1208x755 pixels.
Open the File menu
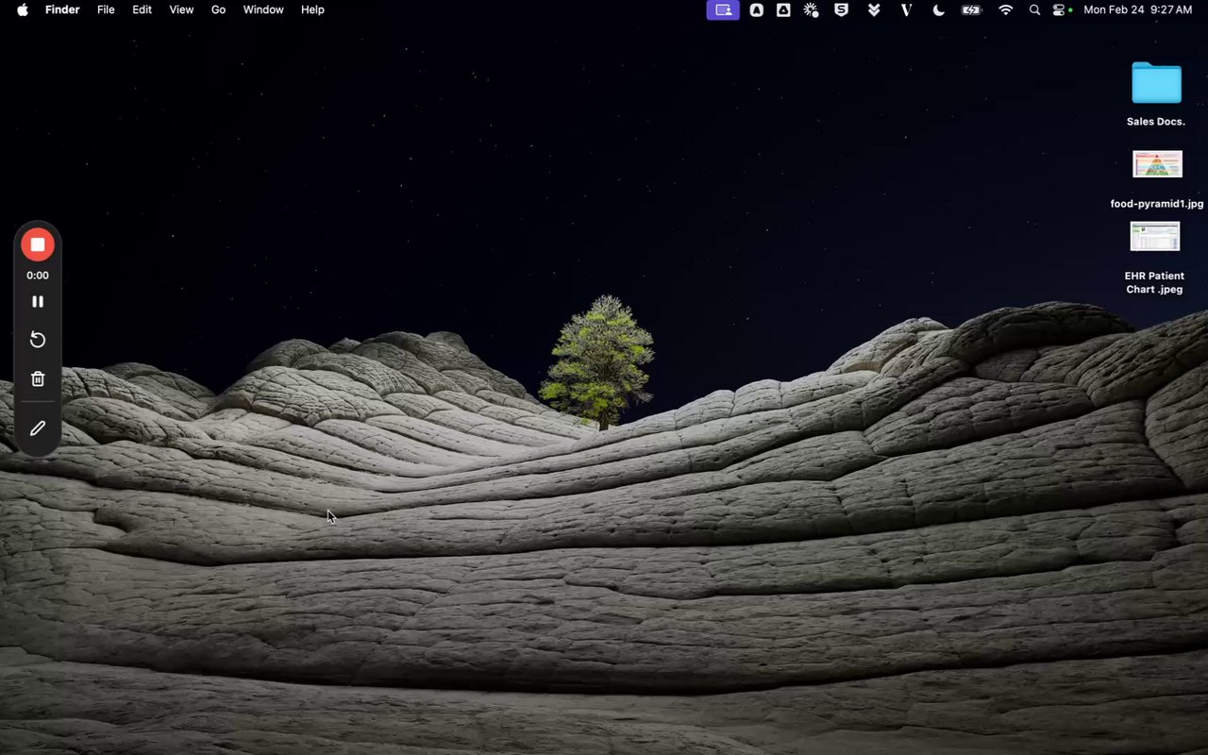click(106, 9)
